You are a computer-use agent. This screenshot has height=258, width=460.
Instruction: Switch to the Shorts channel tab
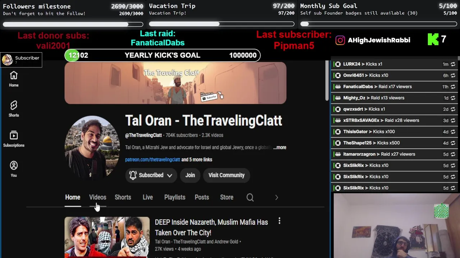123,197
